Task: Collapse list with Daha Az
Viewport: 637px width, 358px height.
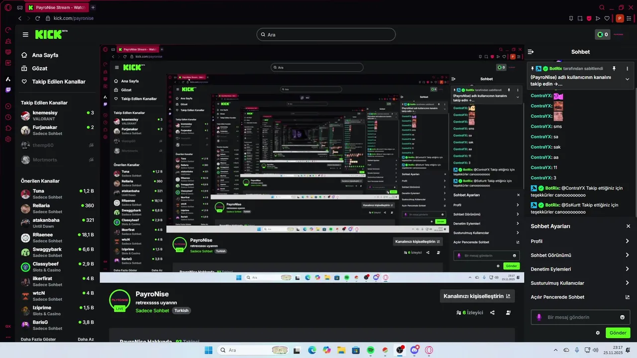Action: coord(86,339)
